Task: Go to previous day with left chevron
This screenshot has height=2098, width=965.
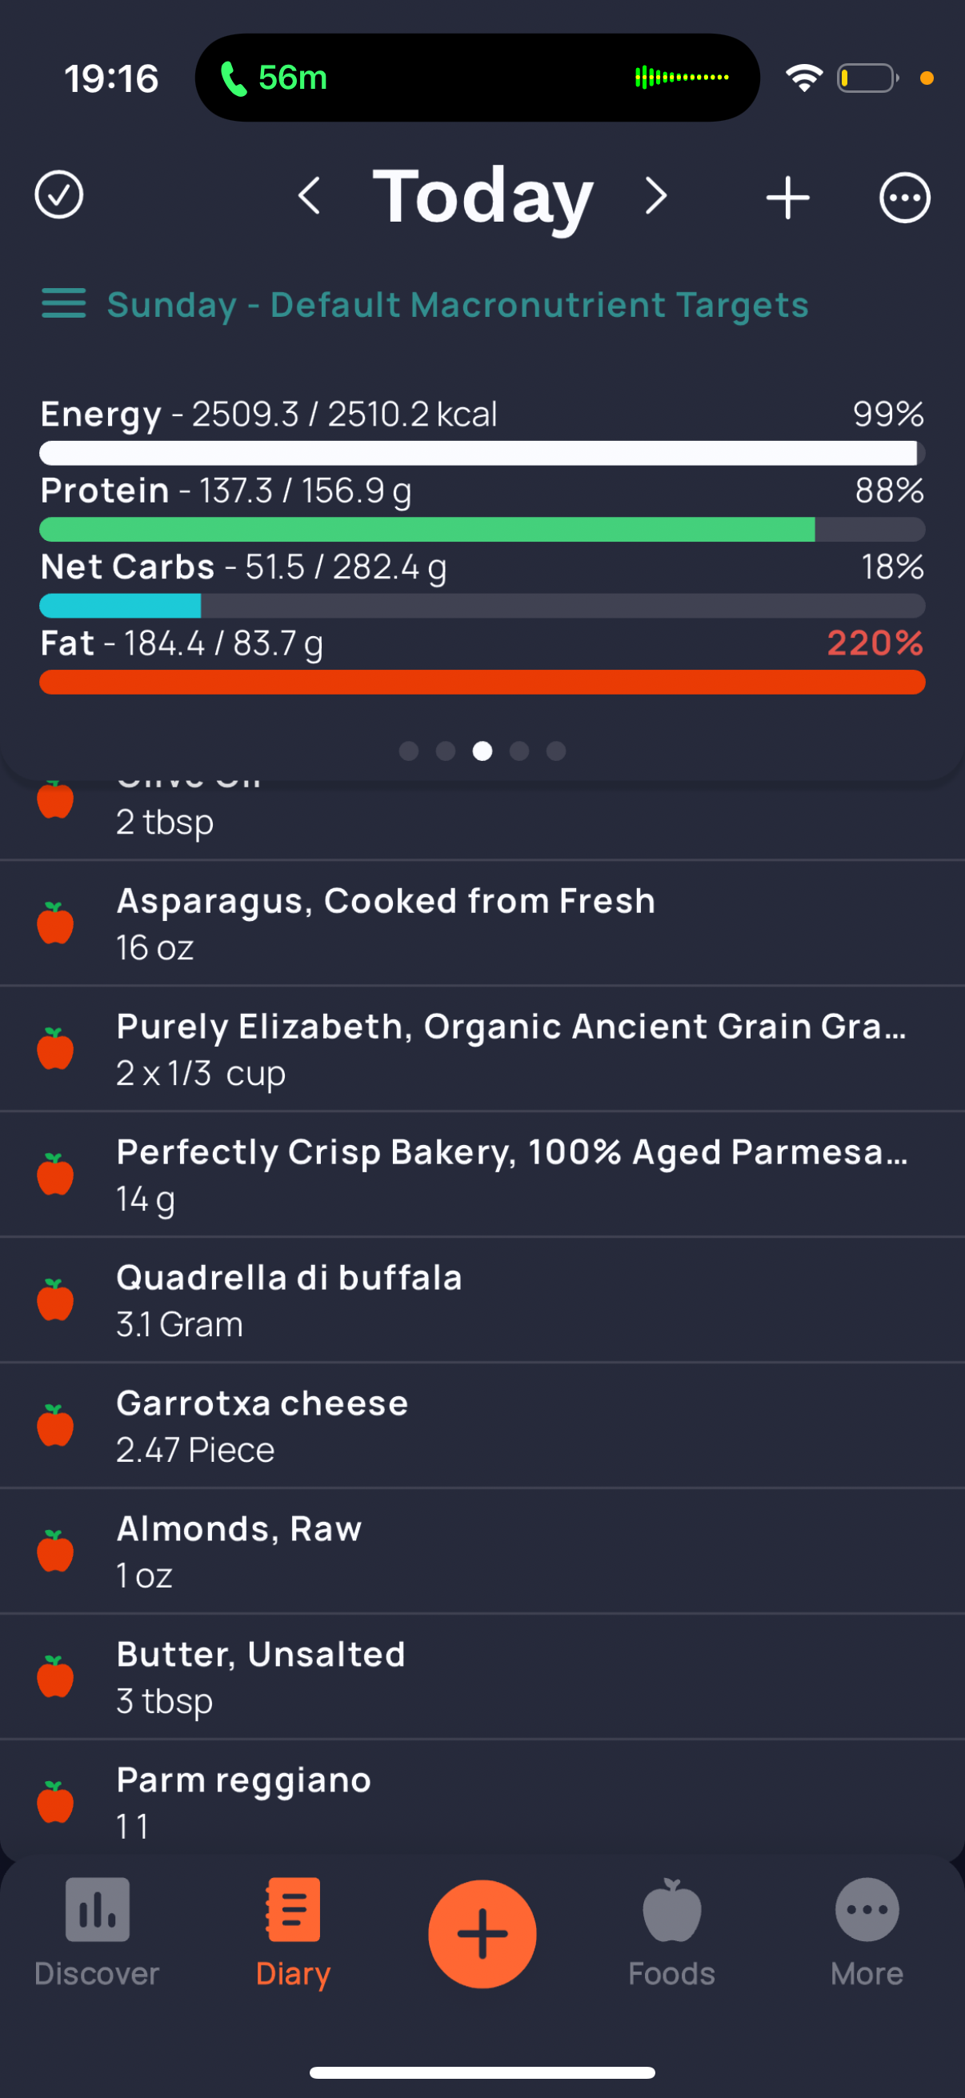Action: [309, 196]
